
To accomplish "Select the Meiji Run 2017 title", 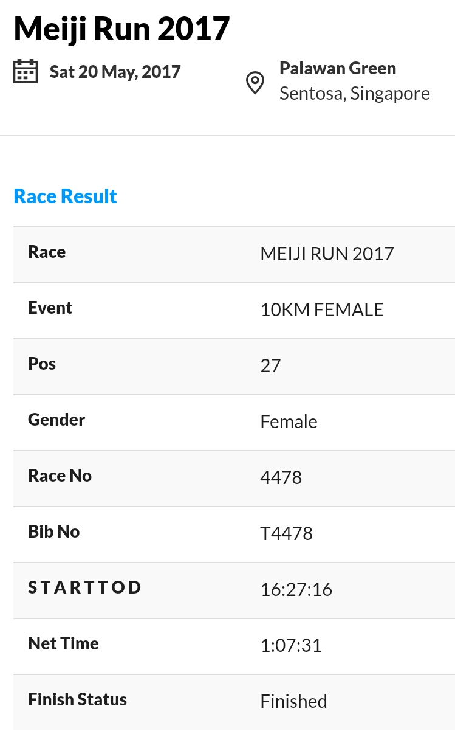I will coord(121,28).
